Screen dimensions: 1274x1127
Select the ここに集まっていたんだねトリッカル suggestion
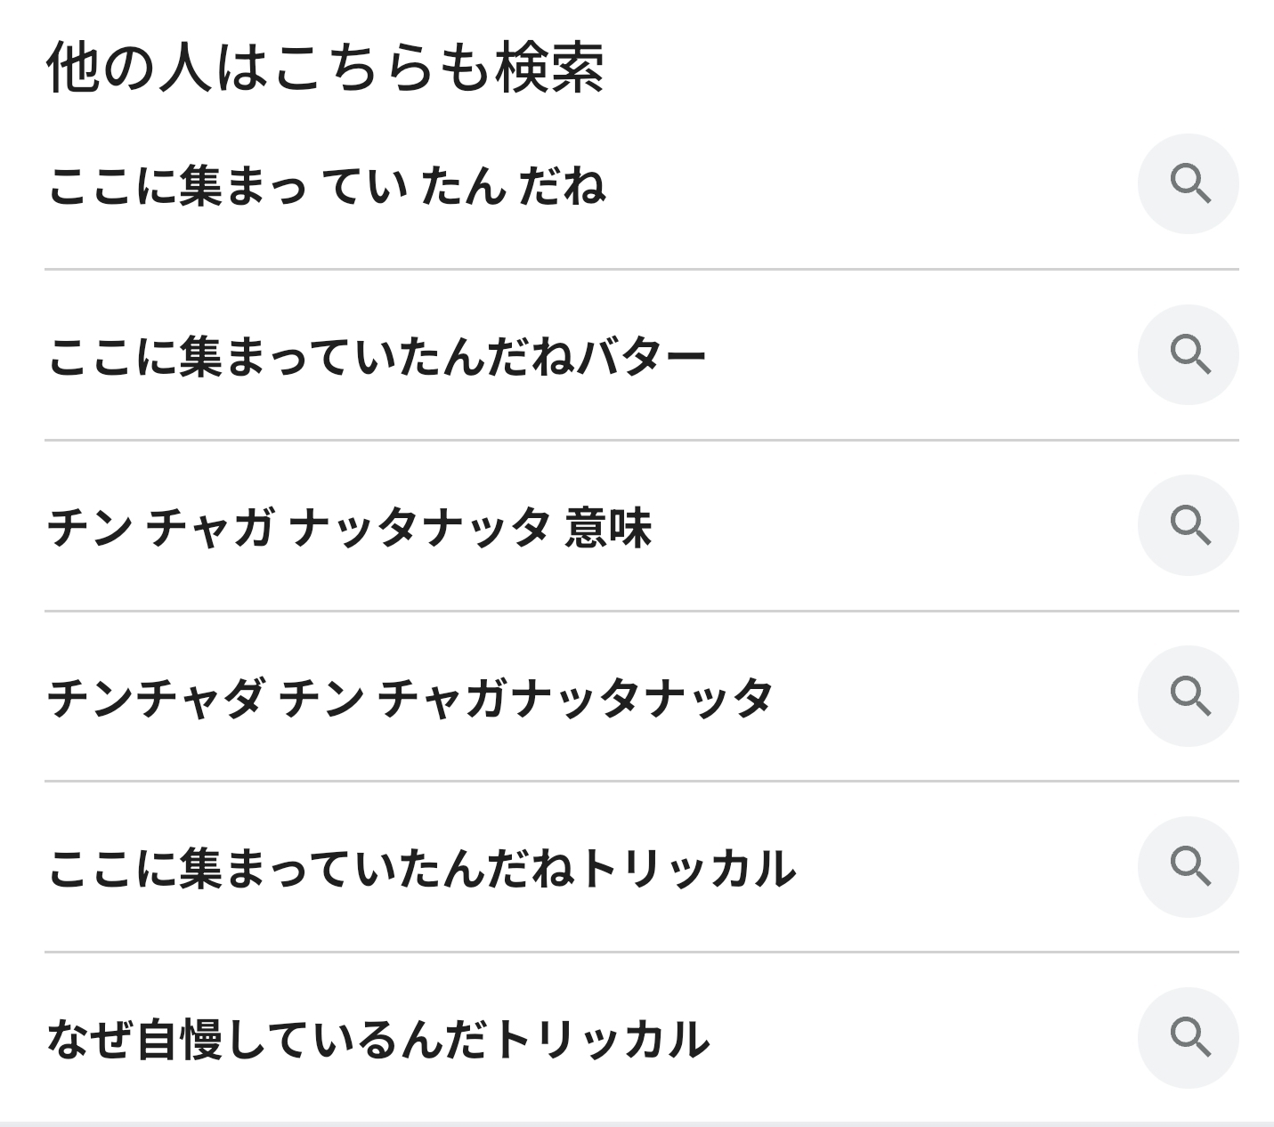coord(421,869)
